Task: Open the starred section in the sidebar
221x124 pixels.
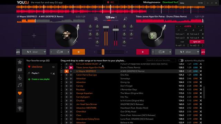Action: 20,62
